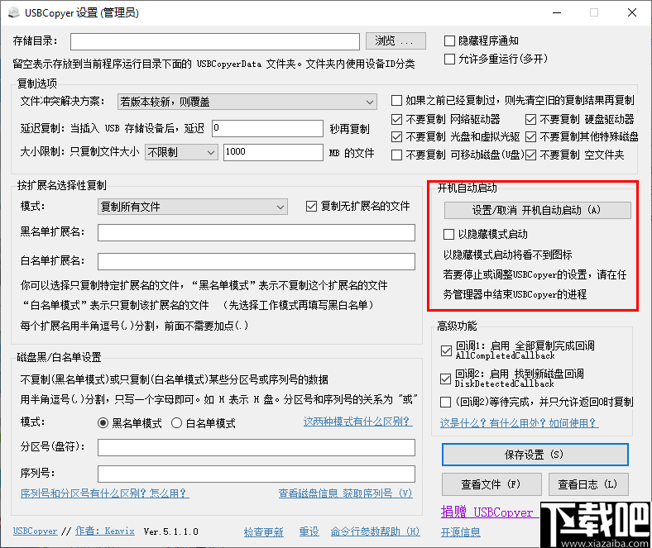The width and height of the screenshot is (652, 548).
Task: Click the version text Ver.5.1.1.0
Action: click(x=171, y=531)
